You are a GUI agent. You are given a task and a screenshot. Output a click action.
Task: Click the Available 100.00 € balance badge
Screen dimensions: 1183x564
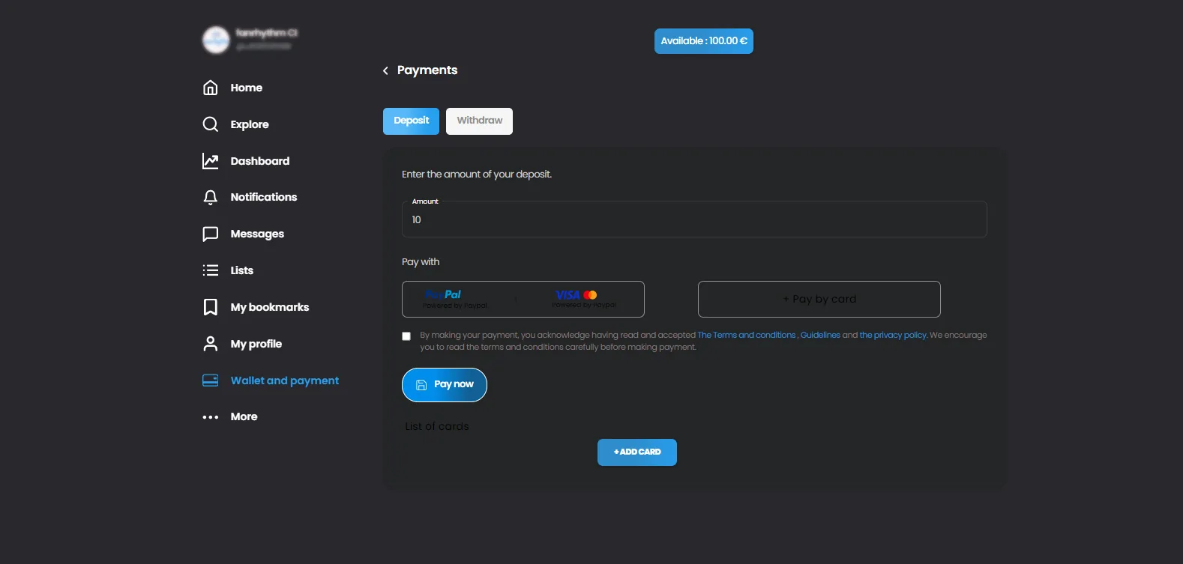(704, 41)
